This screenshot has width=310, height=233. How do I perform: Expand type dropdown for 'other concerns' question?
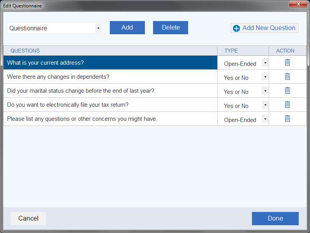coord(265,119)
